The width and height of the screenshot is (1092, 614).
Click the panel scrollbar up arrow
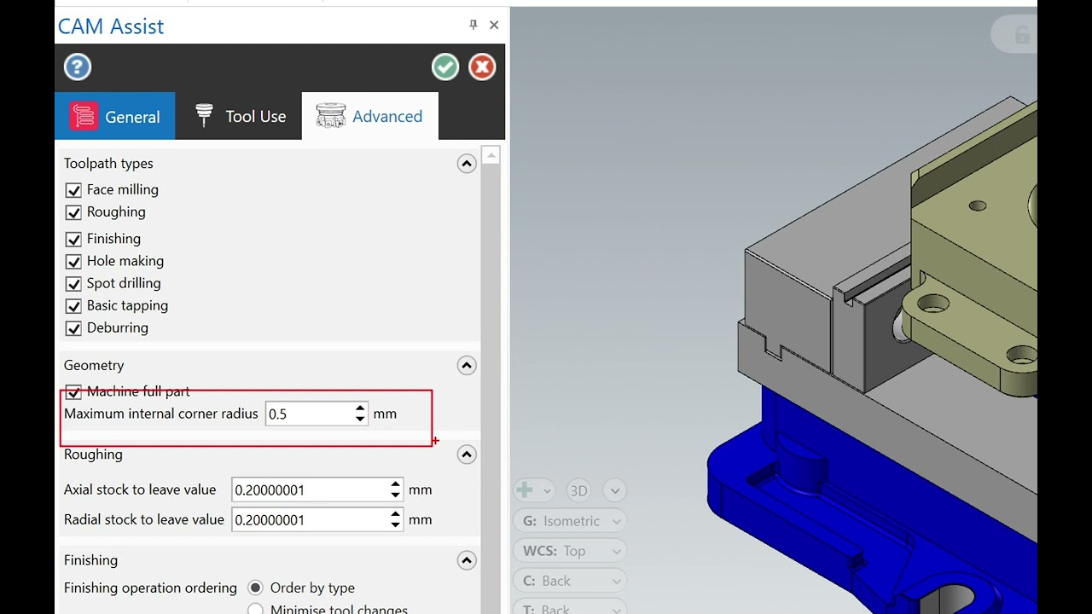[490, 154]
